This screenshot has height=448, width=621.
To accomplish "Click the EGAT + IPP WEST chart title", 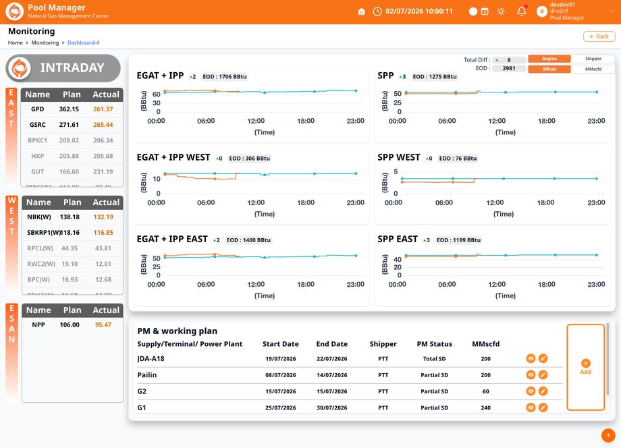I will click(x=173, y=157).
